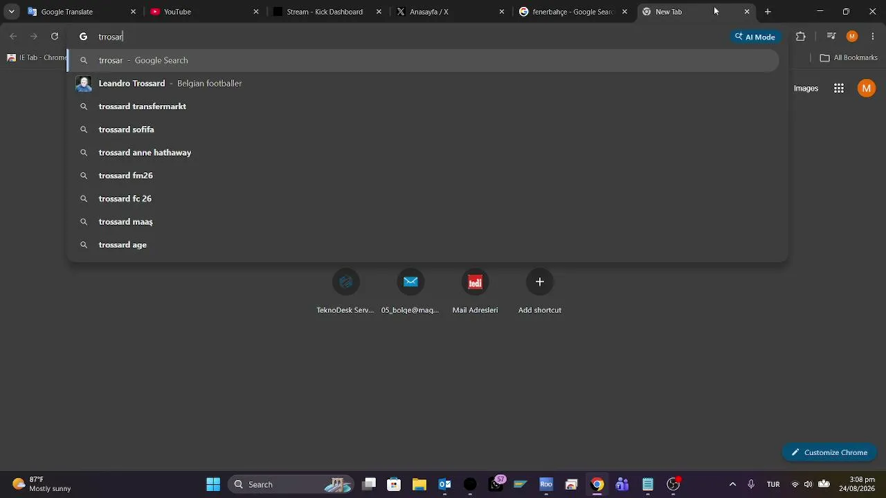The width and height of the screenshot is (886, 498).
Task: Go forward to next page
Action: coord(34,37)
